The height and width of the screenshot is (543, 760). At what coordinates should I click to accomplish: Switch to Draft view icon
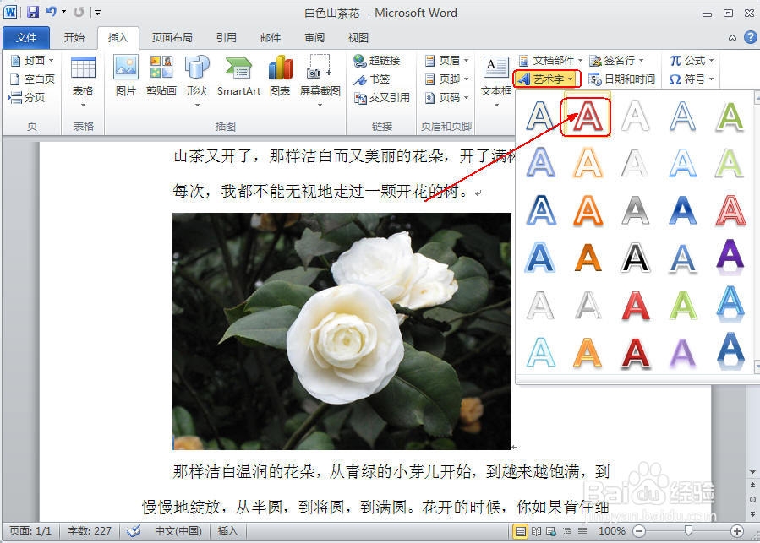582,531
